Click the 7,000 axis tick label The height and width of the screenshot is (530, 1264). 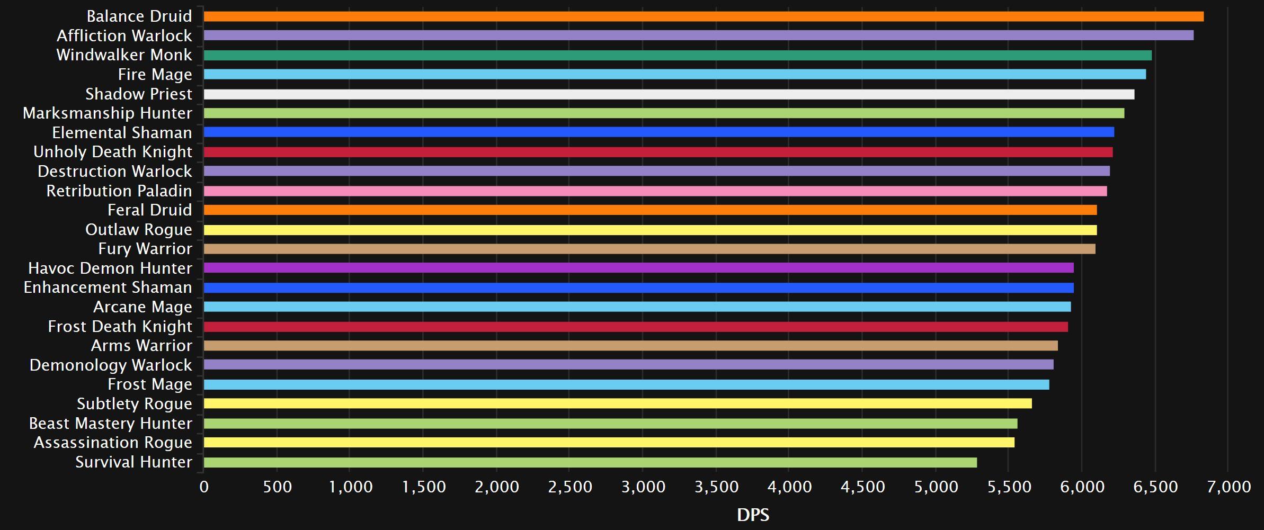click(1229, 487)
